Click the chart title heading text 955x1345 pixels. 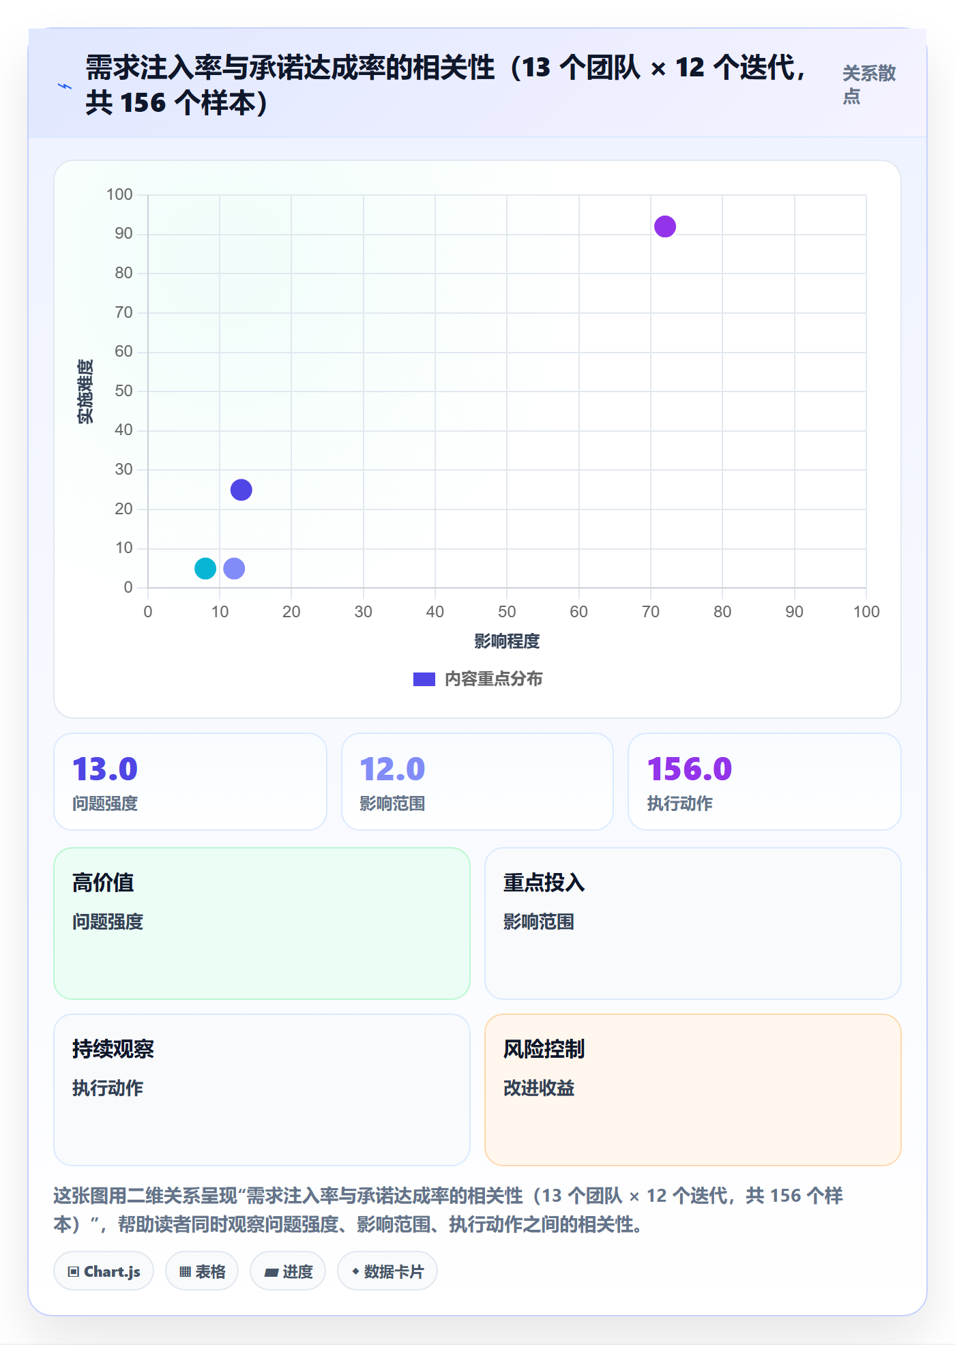point(447,85)
